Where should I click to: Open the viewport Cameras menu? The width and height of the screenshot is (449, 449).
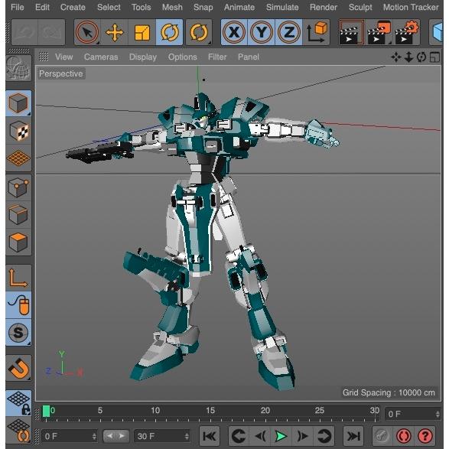[x=101, y=57]
